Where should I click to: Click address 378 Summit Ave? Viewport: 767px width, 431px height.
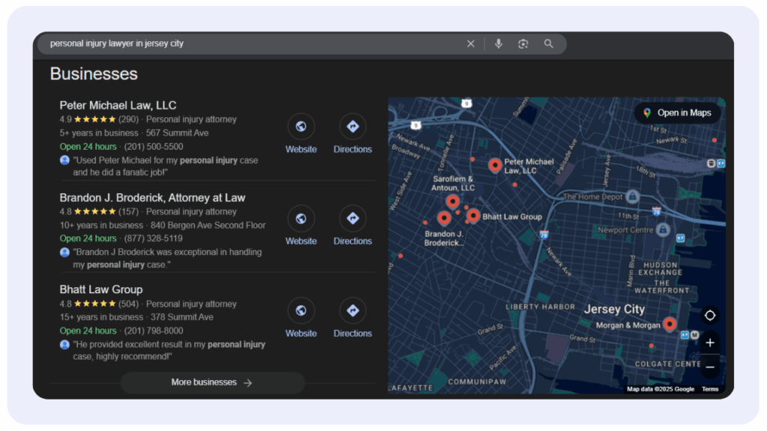pyautogui.click(x=182, y=317)
